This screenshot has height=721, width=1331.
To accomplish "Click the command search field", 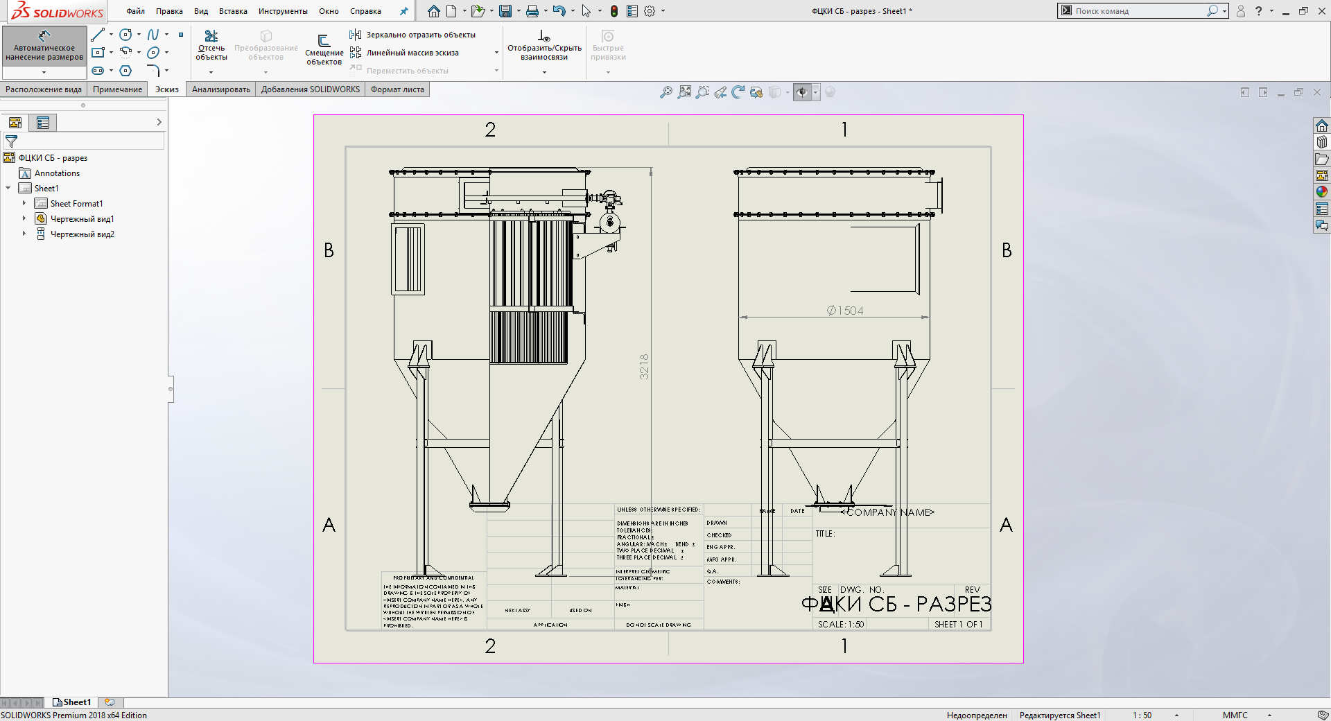I will [1137, 11].
